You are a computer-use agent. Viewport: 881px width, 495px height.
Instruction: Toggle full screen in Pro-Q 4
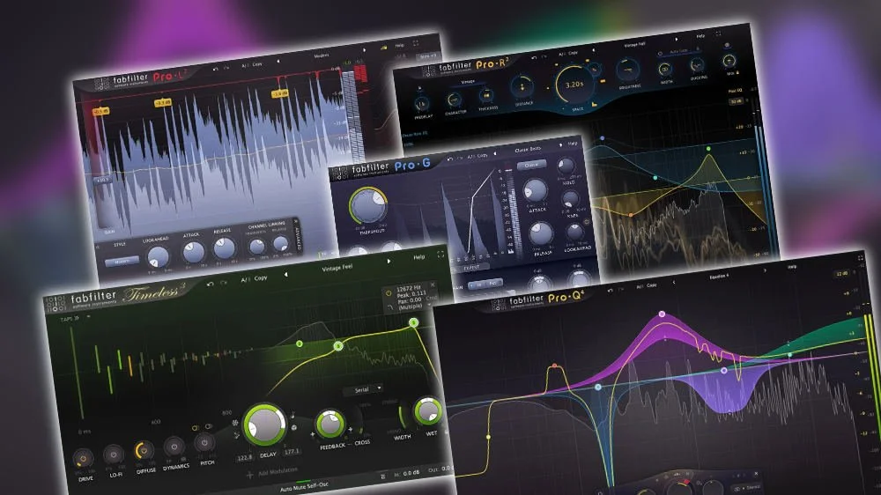coord(860,258)
